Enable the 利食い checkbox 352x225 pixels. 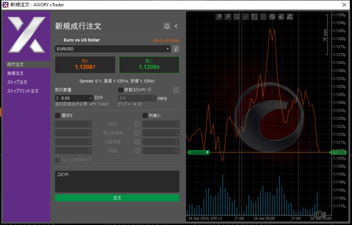145,116
